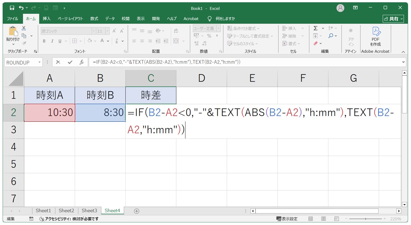Increase decimal places
The height and width of the screenshot is (225, 411).
click(197, 43)
